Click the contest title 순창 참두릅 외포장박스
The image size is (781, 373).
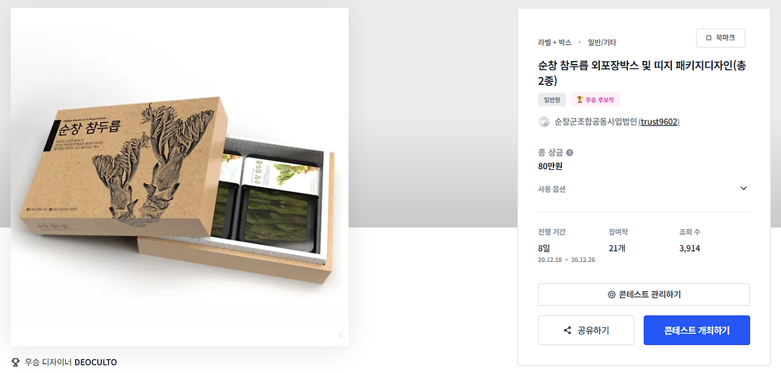click(642, 73)
